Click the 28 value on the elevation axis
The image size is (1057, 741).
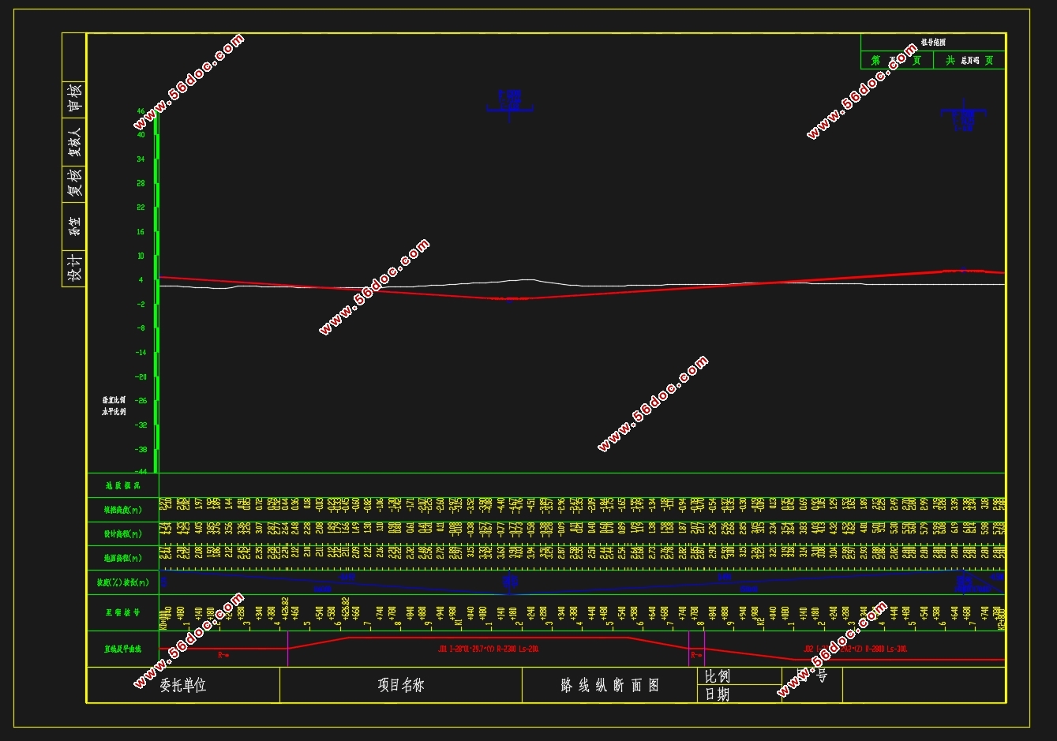pos(141,183)
